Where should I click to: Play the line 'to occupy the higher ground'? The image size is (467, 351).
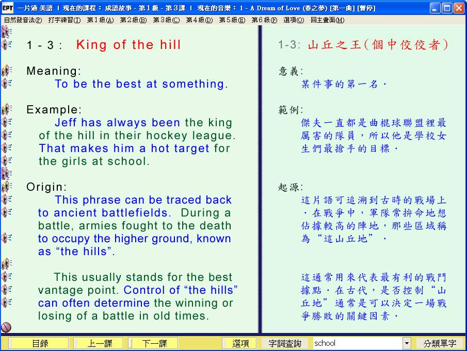pos(6,238)
